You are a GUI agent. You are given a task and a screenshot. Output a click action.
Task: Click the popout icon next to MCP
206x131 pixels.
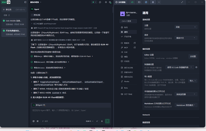tap(135, 47)
